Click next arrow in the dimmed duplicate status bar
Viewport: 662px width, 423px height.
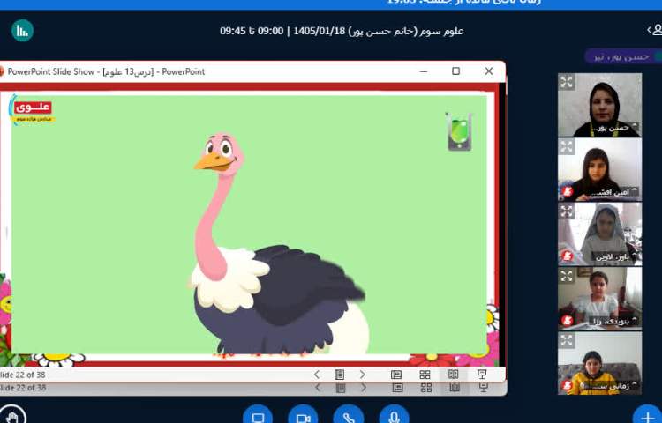point(364,388)
